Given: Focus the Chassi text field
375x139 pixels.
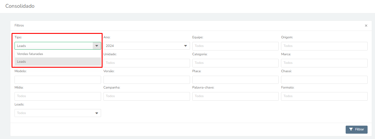Looking at the screenshot, I should (324, 80).
